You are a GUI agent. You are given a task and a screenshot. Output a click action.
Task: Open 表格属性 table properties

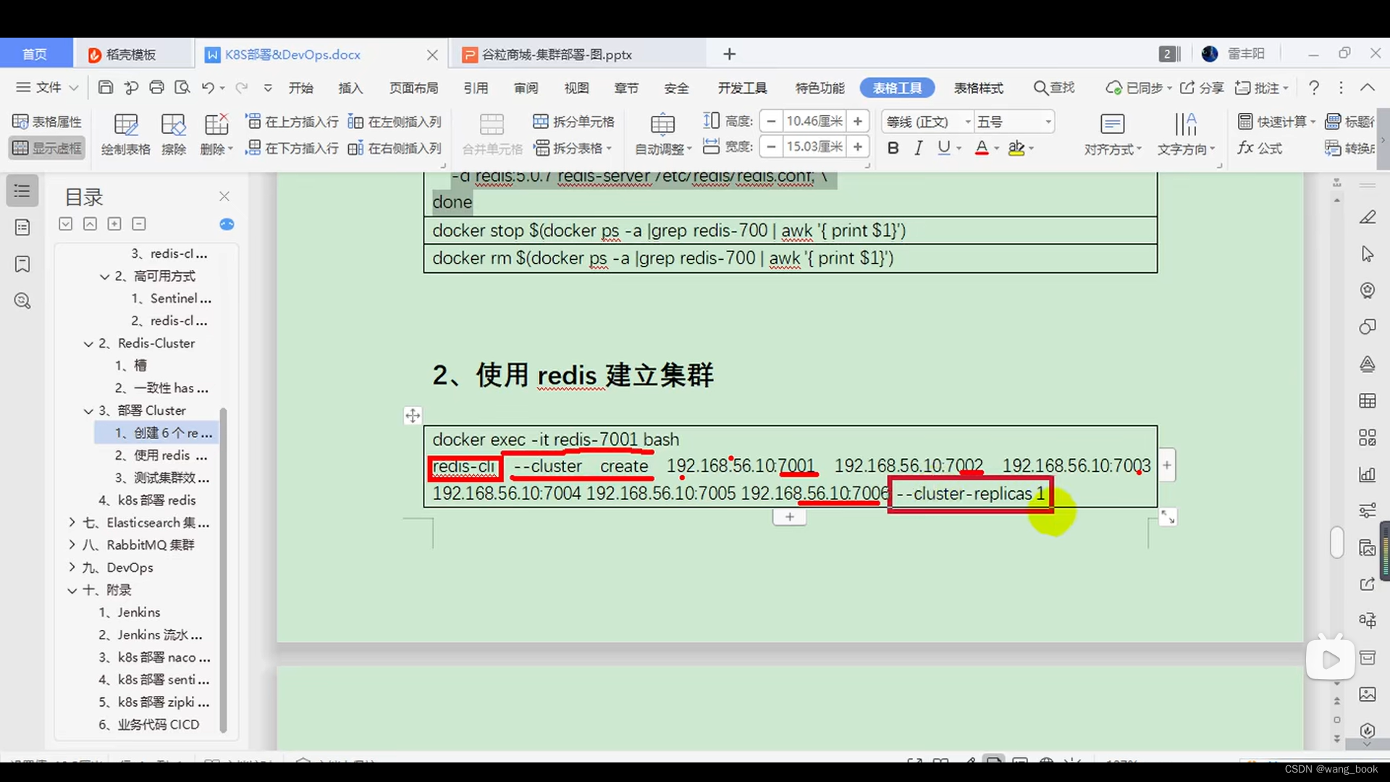click(x=47, y=122)
